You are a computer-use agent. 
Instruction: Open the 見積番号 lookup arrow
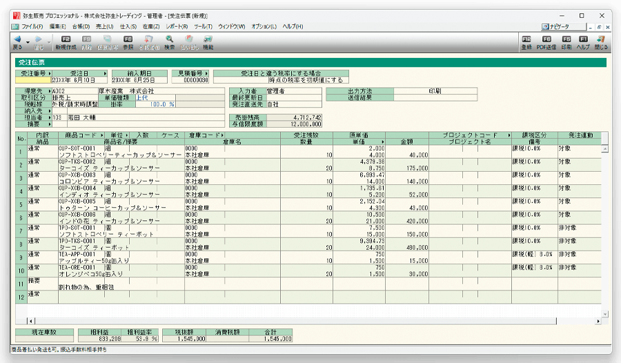coord(206,73)
